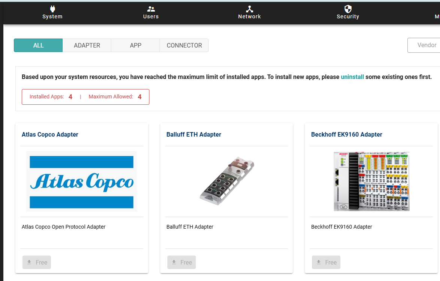Open the Atlas Copco Adapter title link

(x=50, y=135)
